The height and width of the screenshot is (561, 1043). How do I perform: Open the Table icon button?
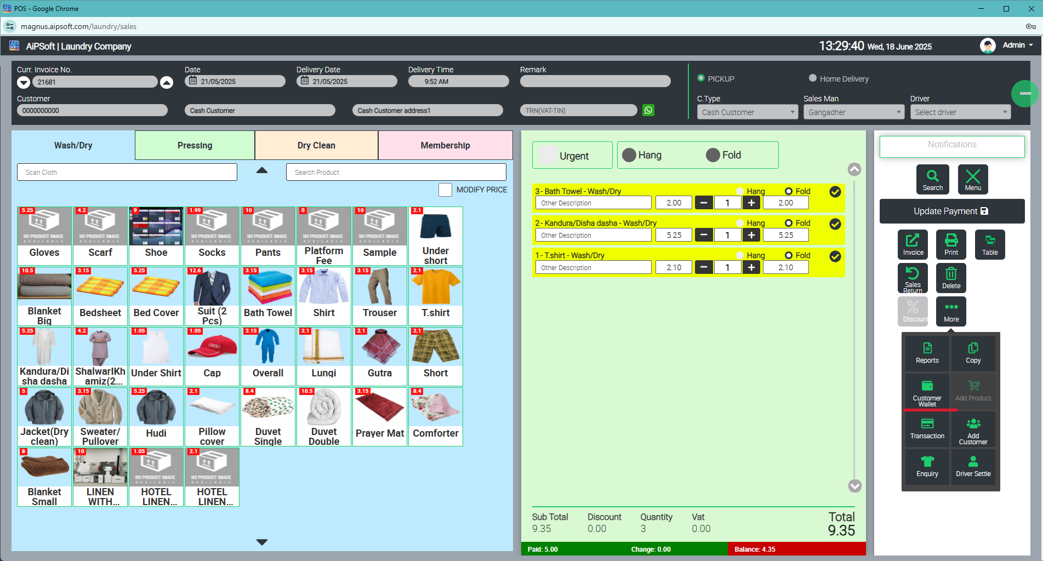pyautogui.click(x=989, y=244)
